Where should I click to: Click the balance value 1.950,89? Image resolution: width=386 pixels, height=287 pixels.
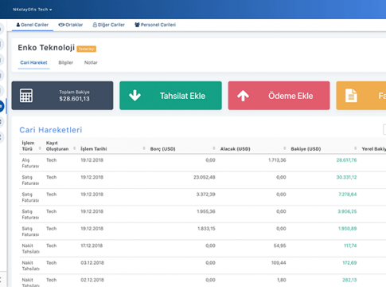tap(348, 229)
